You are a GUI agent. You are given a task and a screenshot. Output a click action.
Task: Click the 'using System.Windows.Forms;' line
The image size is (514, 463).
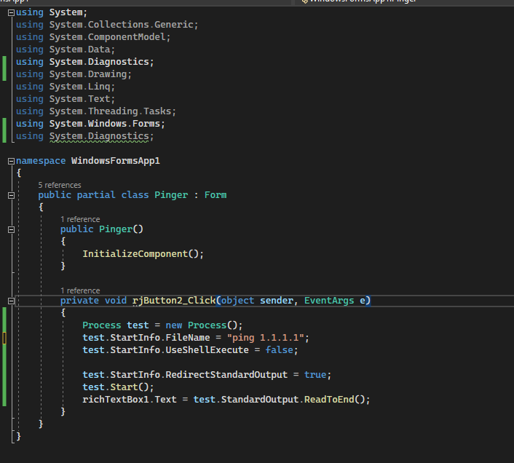[x=90, y=124]
